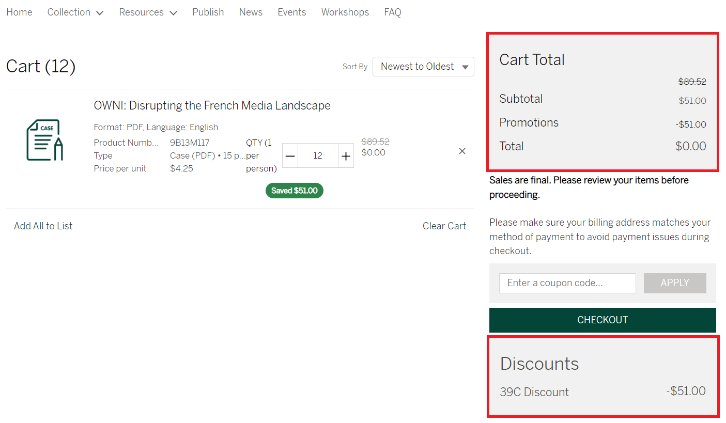Expand the Collection menu
Screen dimensions: 726x423
(x=75, y=12)
